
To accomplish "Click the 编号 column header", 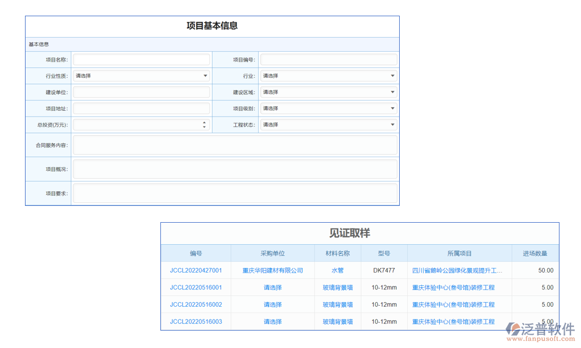I will click(196, 253).
